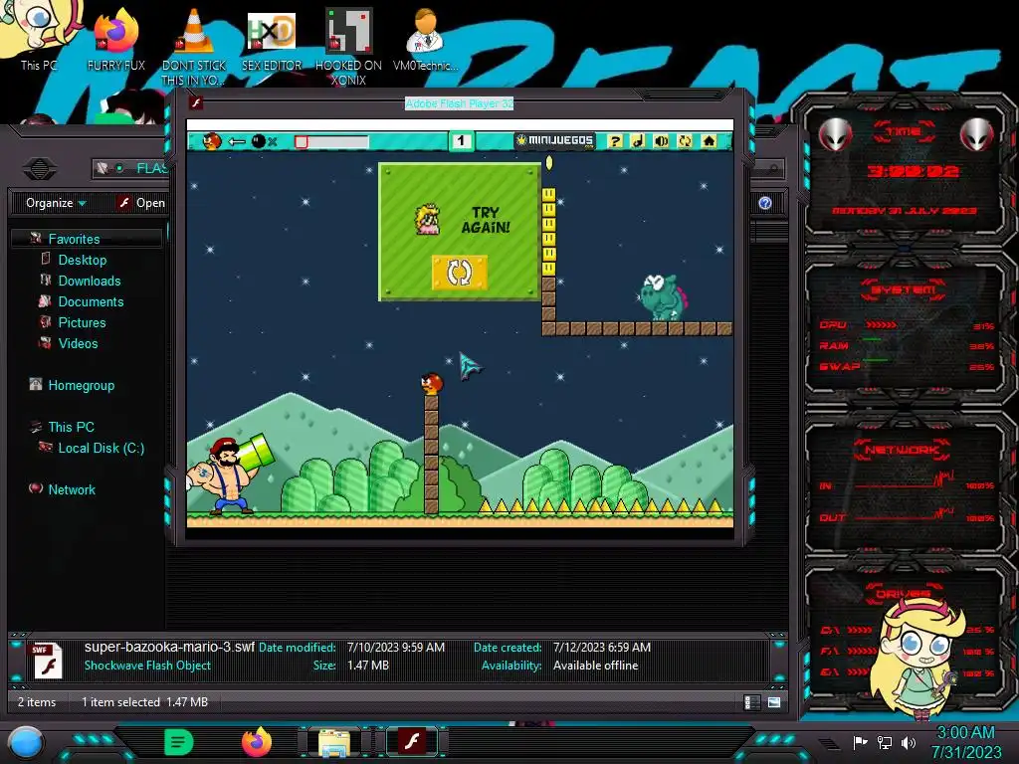Click the '7/12/2023 6:59 AM' date created value
Screen dimensions: 1019x764
pos(602,647)
